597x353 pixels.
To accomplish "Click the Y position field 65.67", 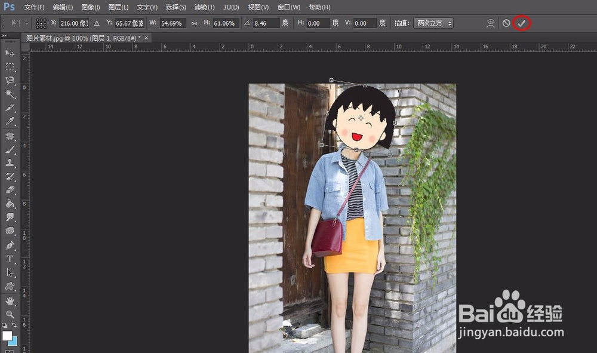I will [x=130, y=23].
